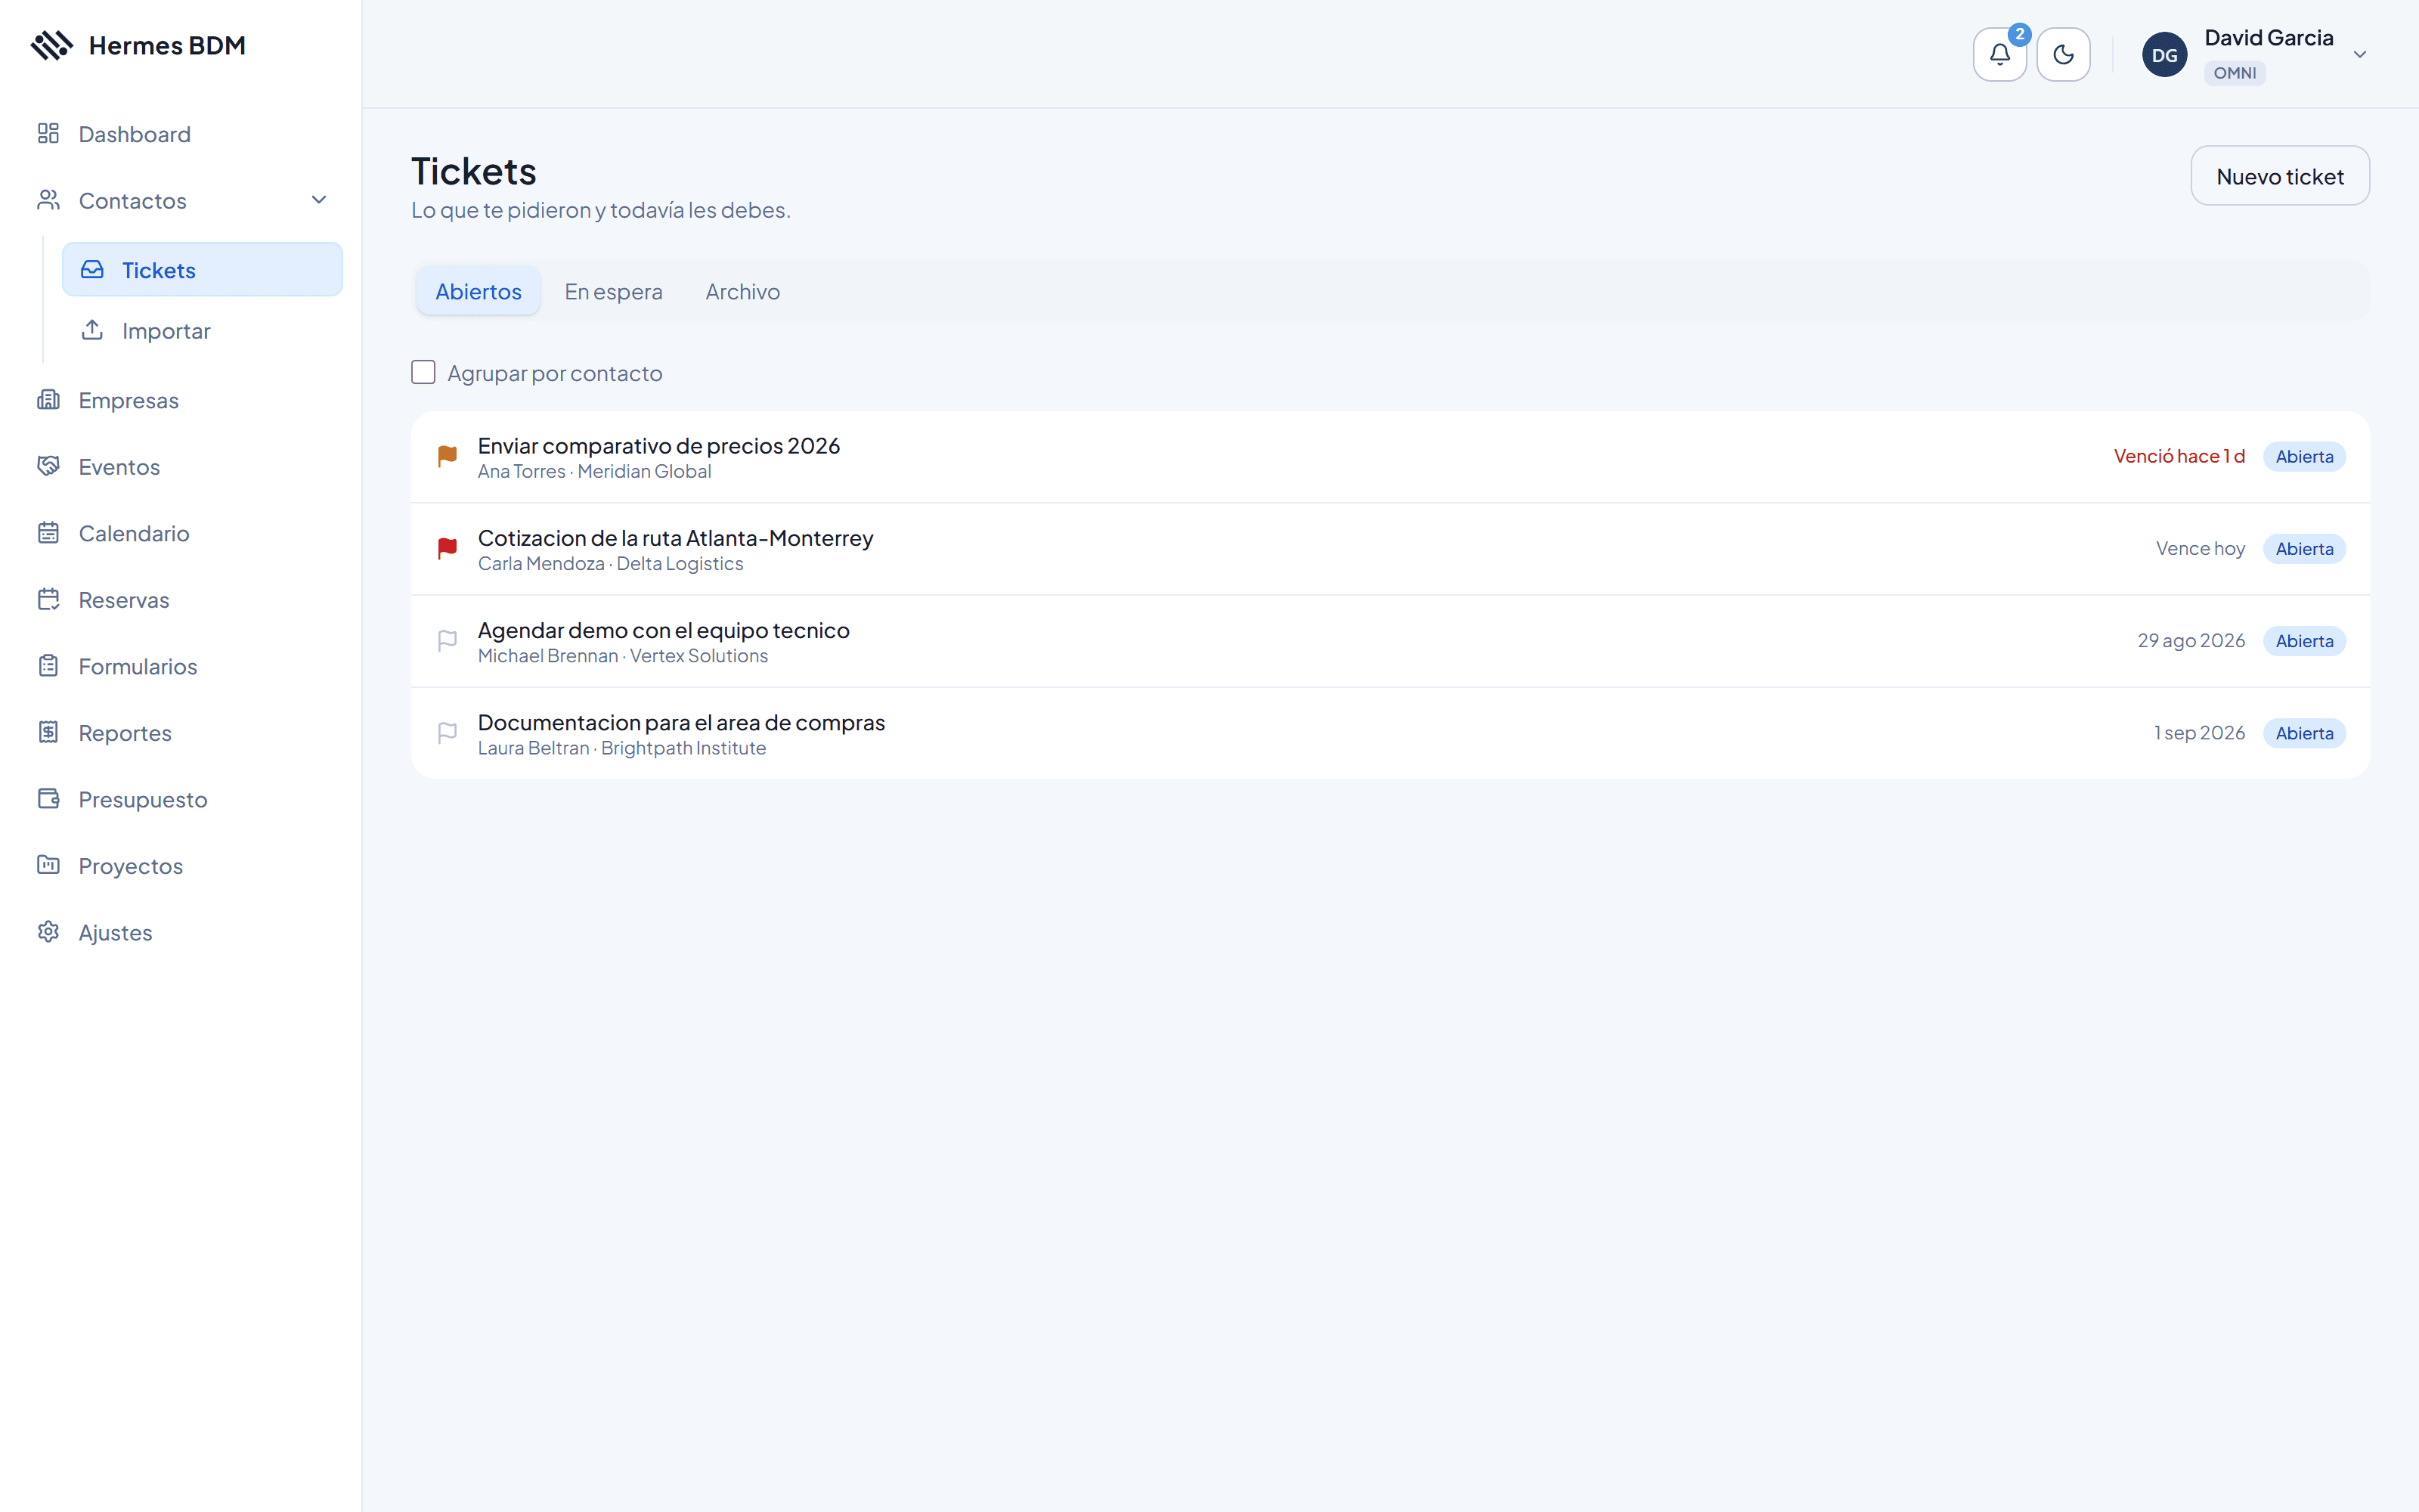Expand the David Garcia account menu chevron
Screen dimensions: 2419x1512
[2360, 55]
